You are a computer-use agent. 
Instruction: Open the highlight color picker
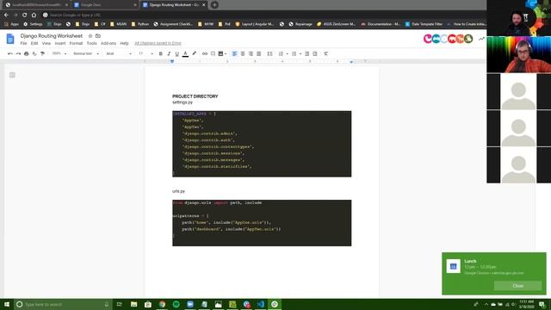tap(194, 53)
